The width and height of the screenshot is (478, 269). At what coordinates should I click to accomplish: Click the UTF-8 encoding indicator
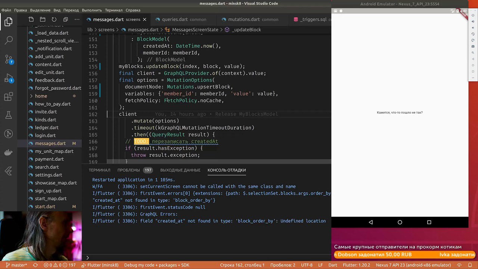click(307, 265)
